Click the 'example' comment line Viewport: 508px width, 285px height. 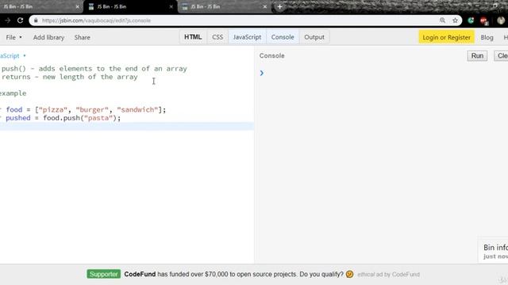point(13,93)
